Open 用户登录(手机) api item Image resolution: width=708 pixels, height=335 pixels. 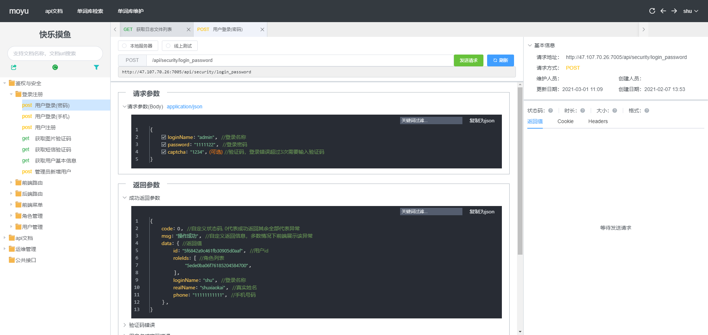click(x=52, y=116)
